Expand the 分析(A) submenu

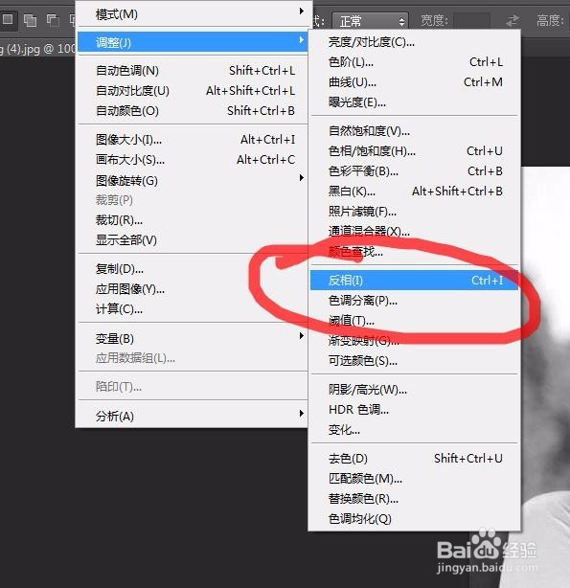194,416
